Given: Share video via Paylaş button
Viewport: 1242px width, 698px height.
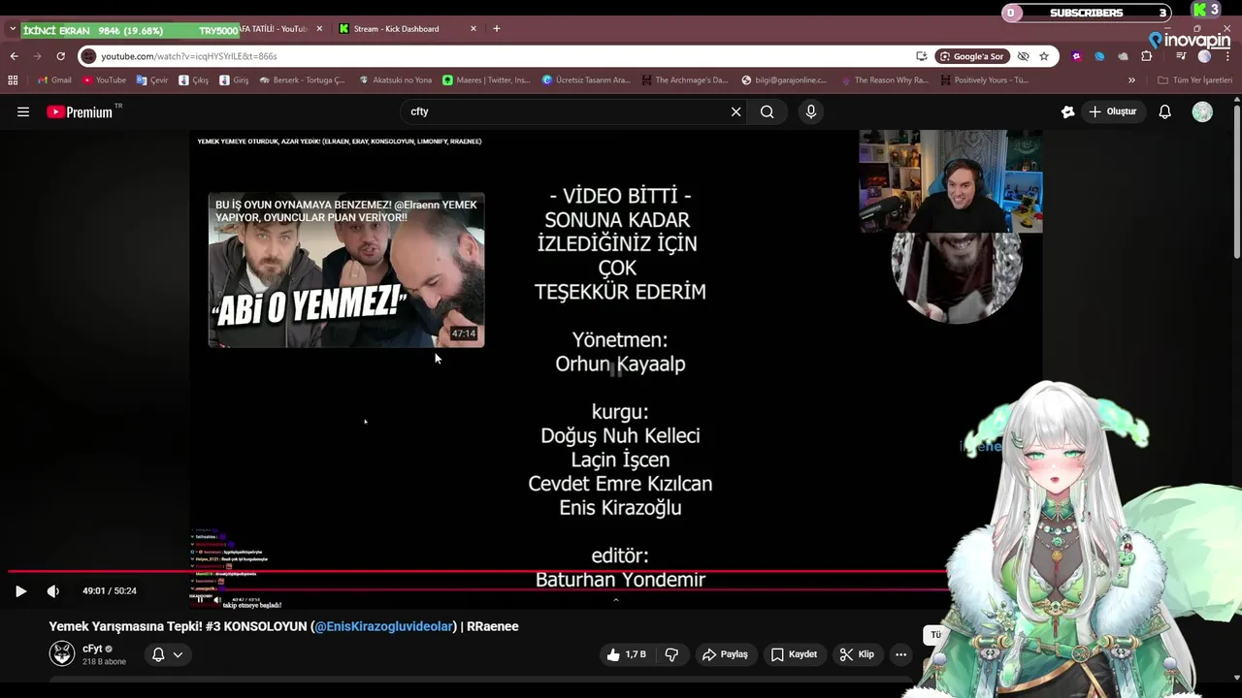Looking at the screenshot, I should [x=725, y=654].
